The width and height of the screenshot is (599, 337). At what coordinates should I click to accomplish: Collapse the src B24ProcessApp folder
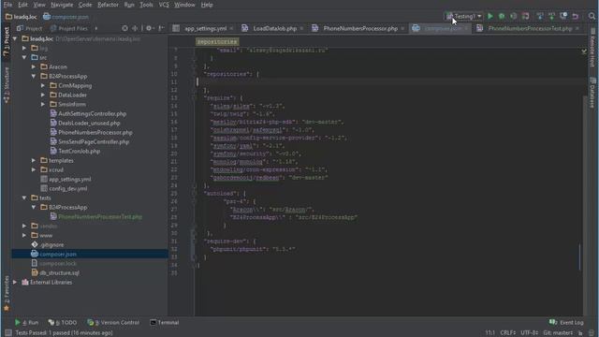[x=34, y=76]
